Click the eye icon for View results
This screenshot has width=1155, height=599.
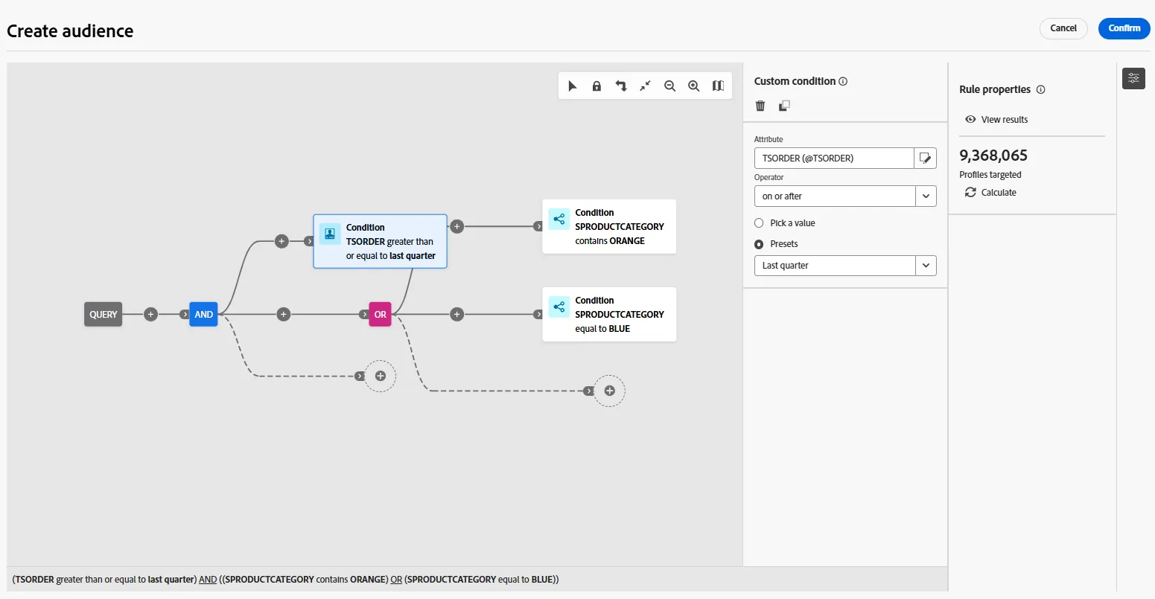click(970, 119)
